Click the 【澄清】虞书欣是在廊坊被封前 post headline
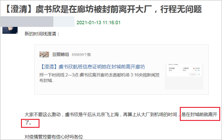Screen dimensions: 222x140 103,9
